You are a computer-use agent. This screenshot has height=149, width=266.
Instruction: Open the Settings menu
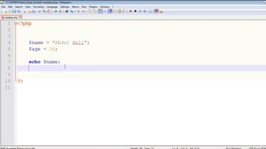point(65,7)
